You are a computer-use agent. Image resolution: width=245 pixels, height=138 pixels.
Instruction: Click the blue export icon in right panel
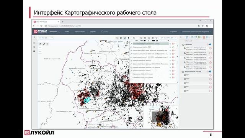pos(207,37)
